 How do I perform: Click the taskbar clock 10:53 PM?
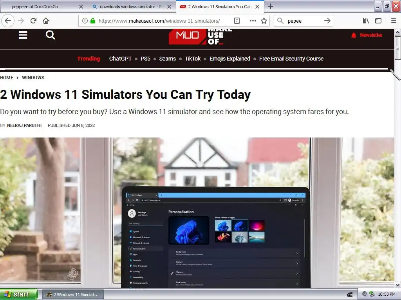pos(387,294)
